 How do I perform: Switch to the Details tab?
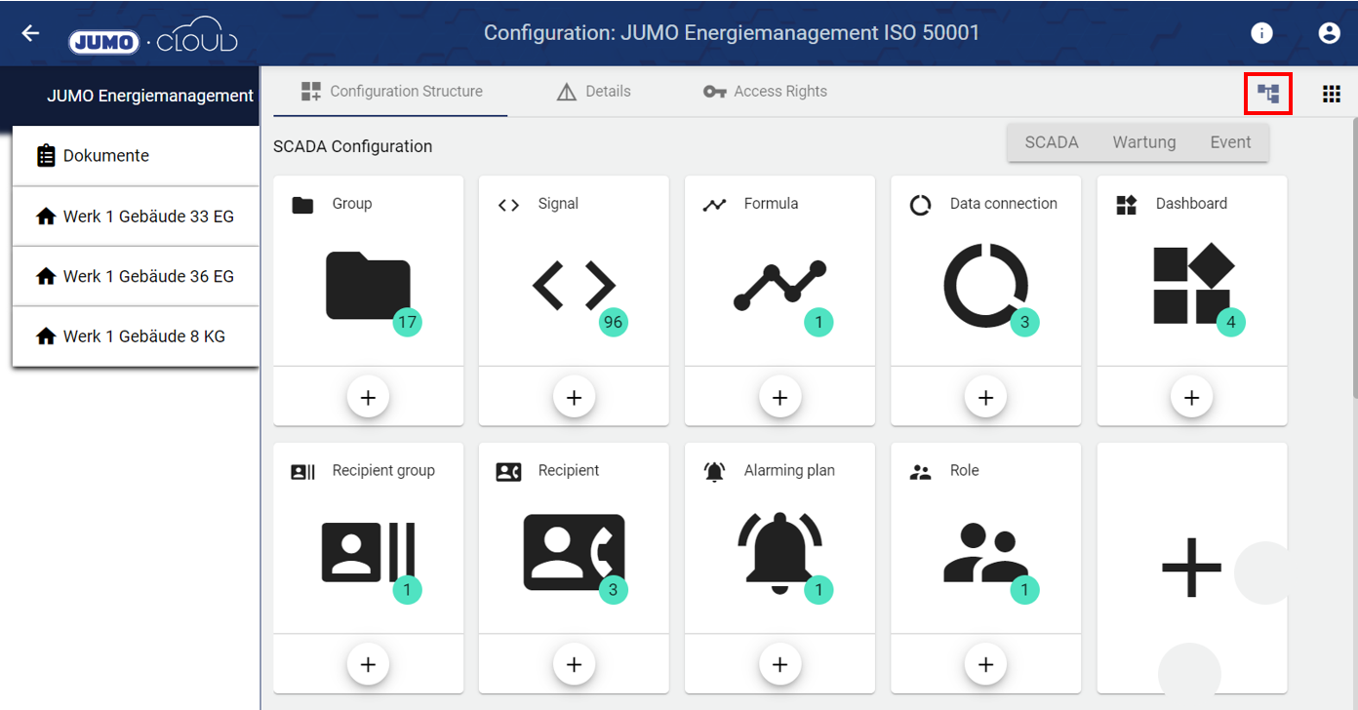point(593,92)
